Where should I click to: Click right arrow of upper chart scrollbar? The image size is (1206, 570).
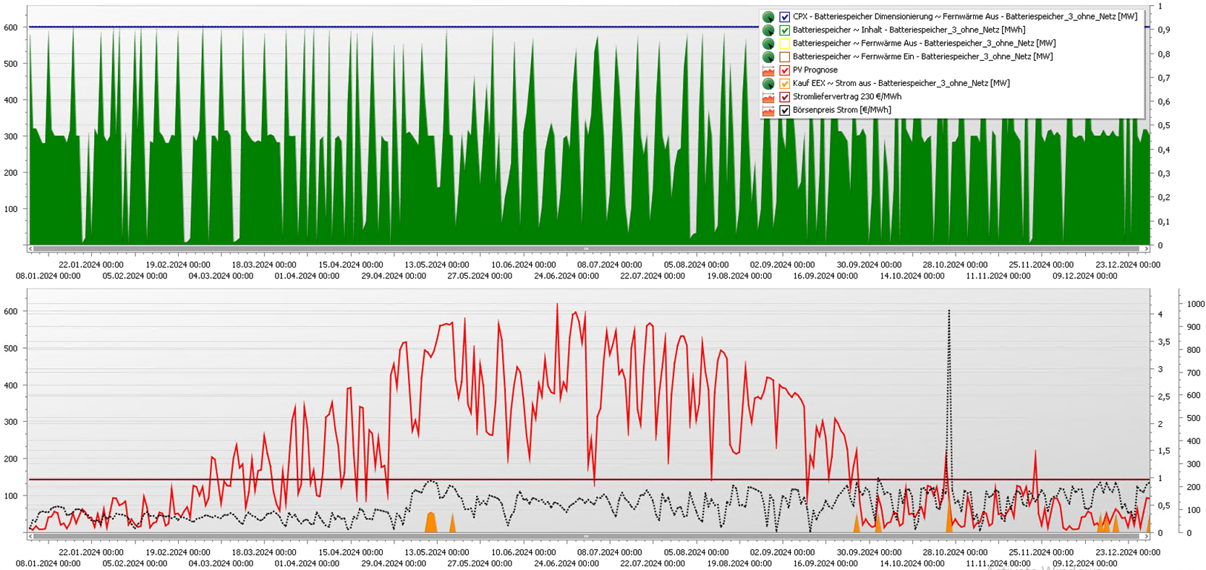(x=1146, y=249)
